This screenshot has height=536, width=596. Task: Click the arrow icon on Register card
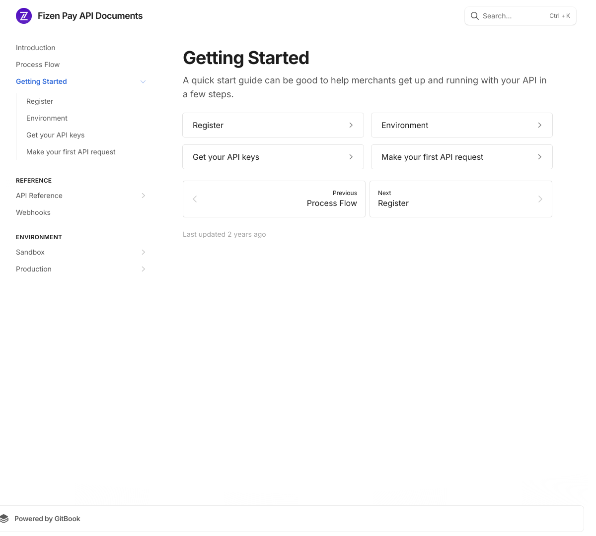tap(351, 125)
